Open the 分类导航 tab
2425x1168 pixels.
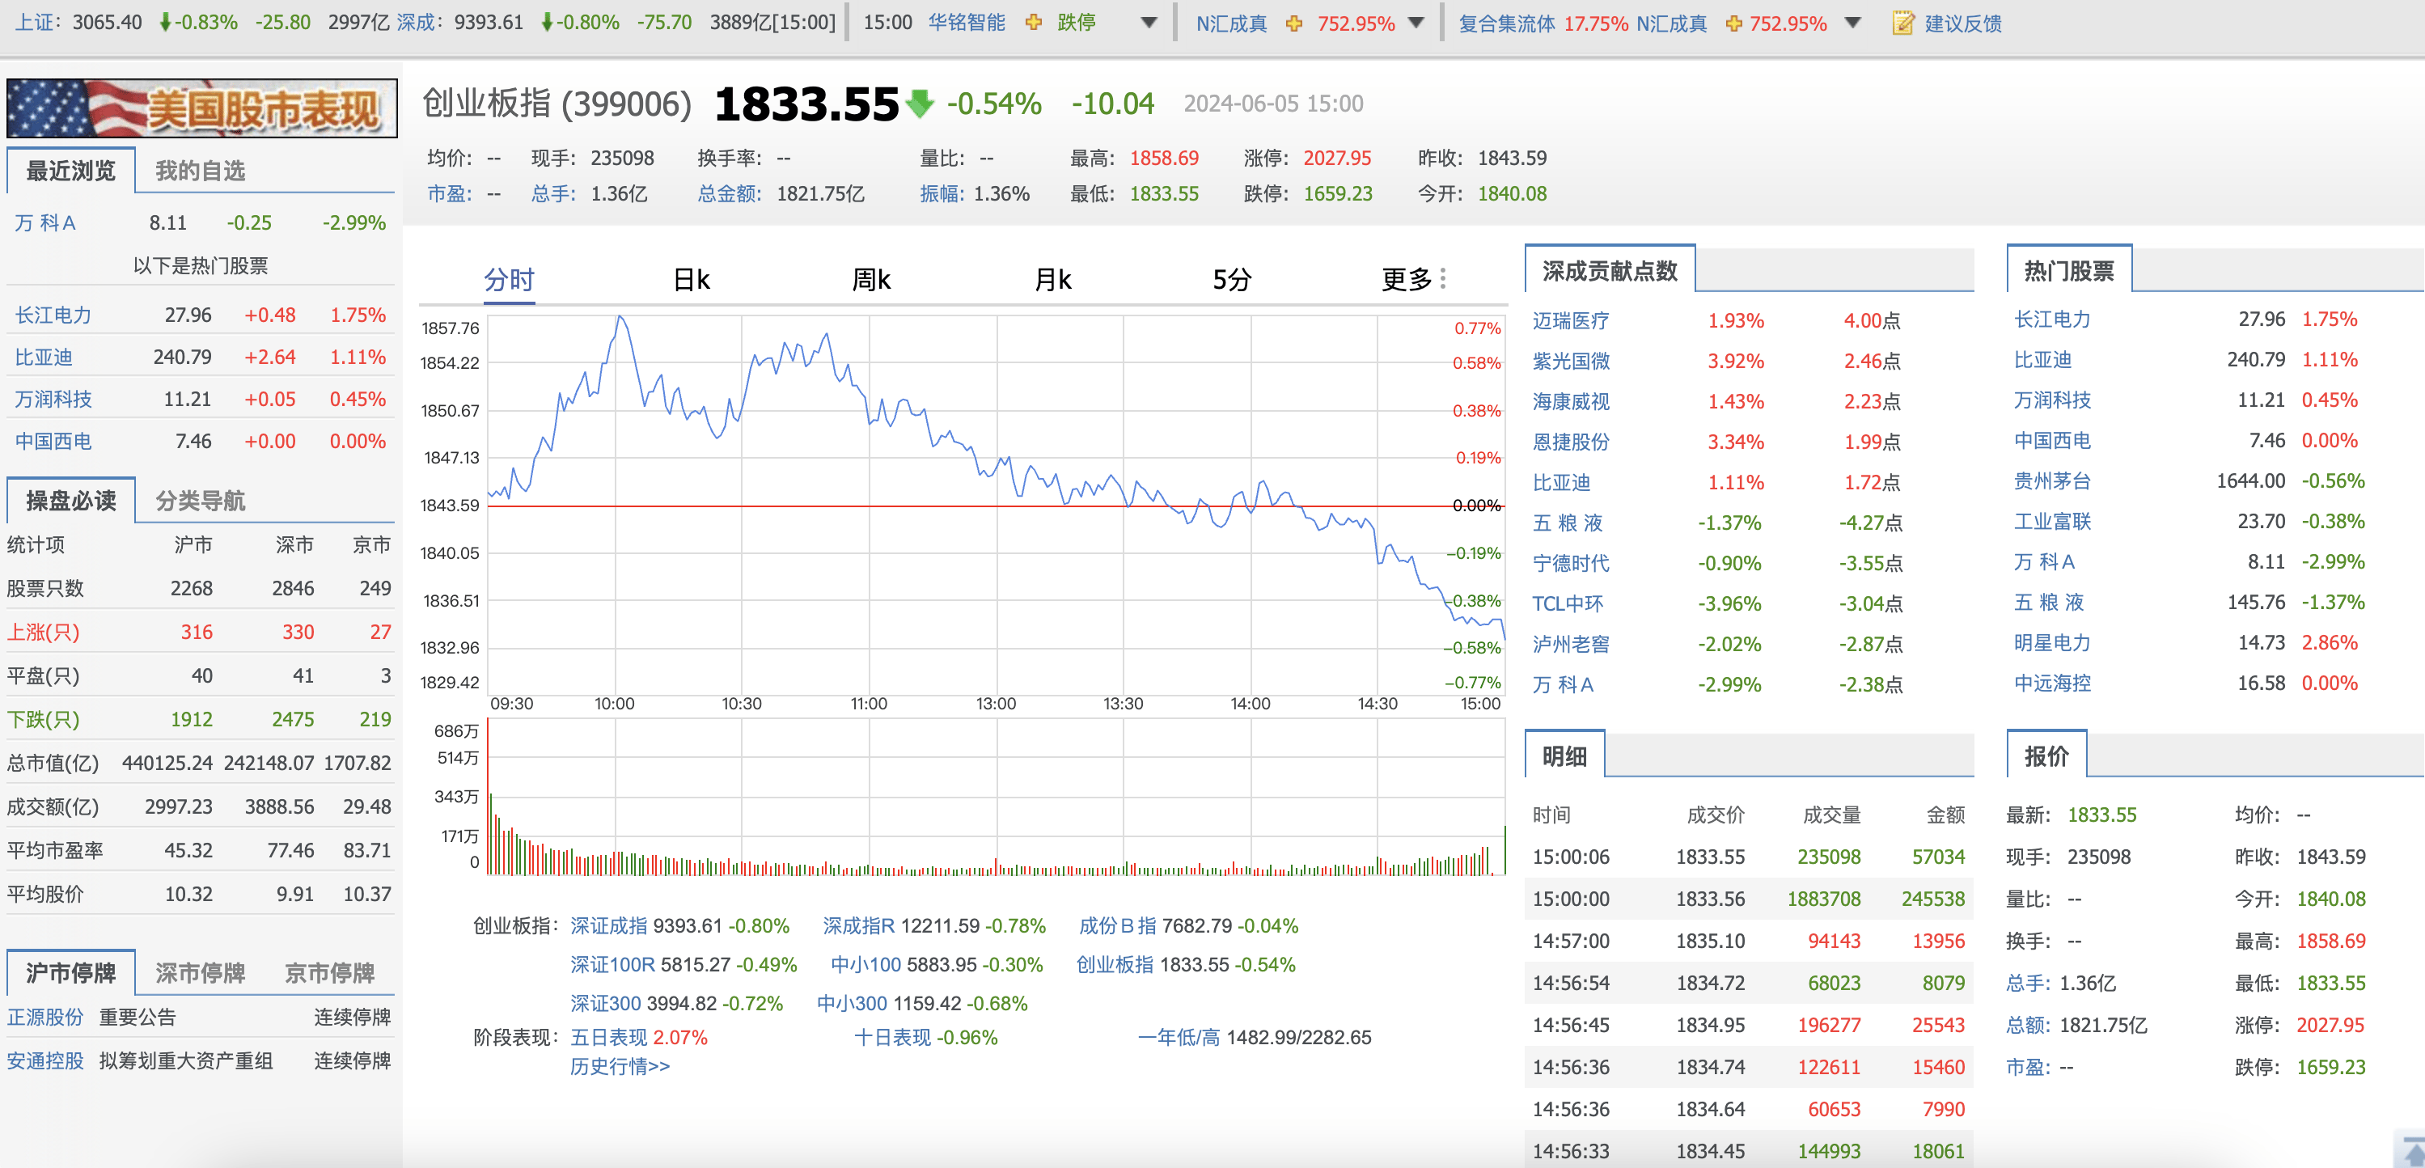[x=201, y=501]
